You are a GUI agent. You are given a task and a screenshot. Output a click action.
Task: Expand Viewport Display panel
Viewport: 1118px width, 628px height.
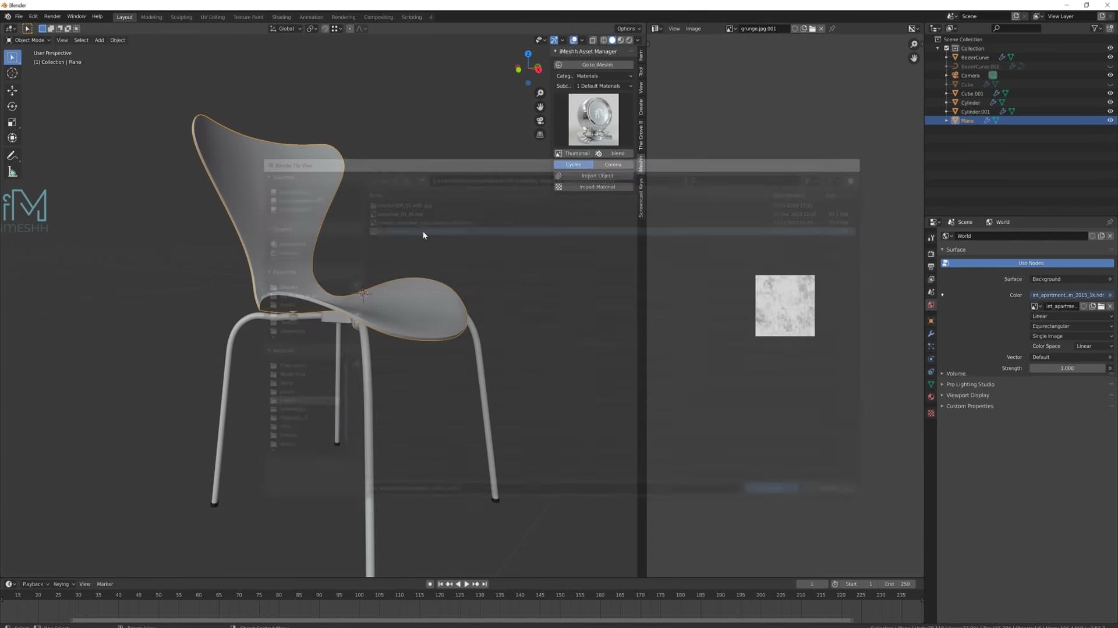coord(967,395)
